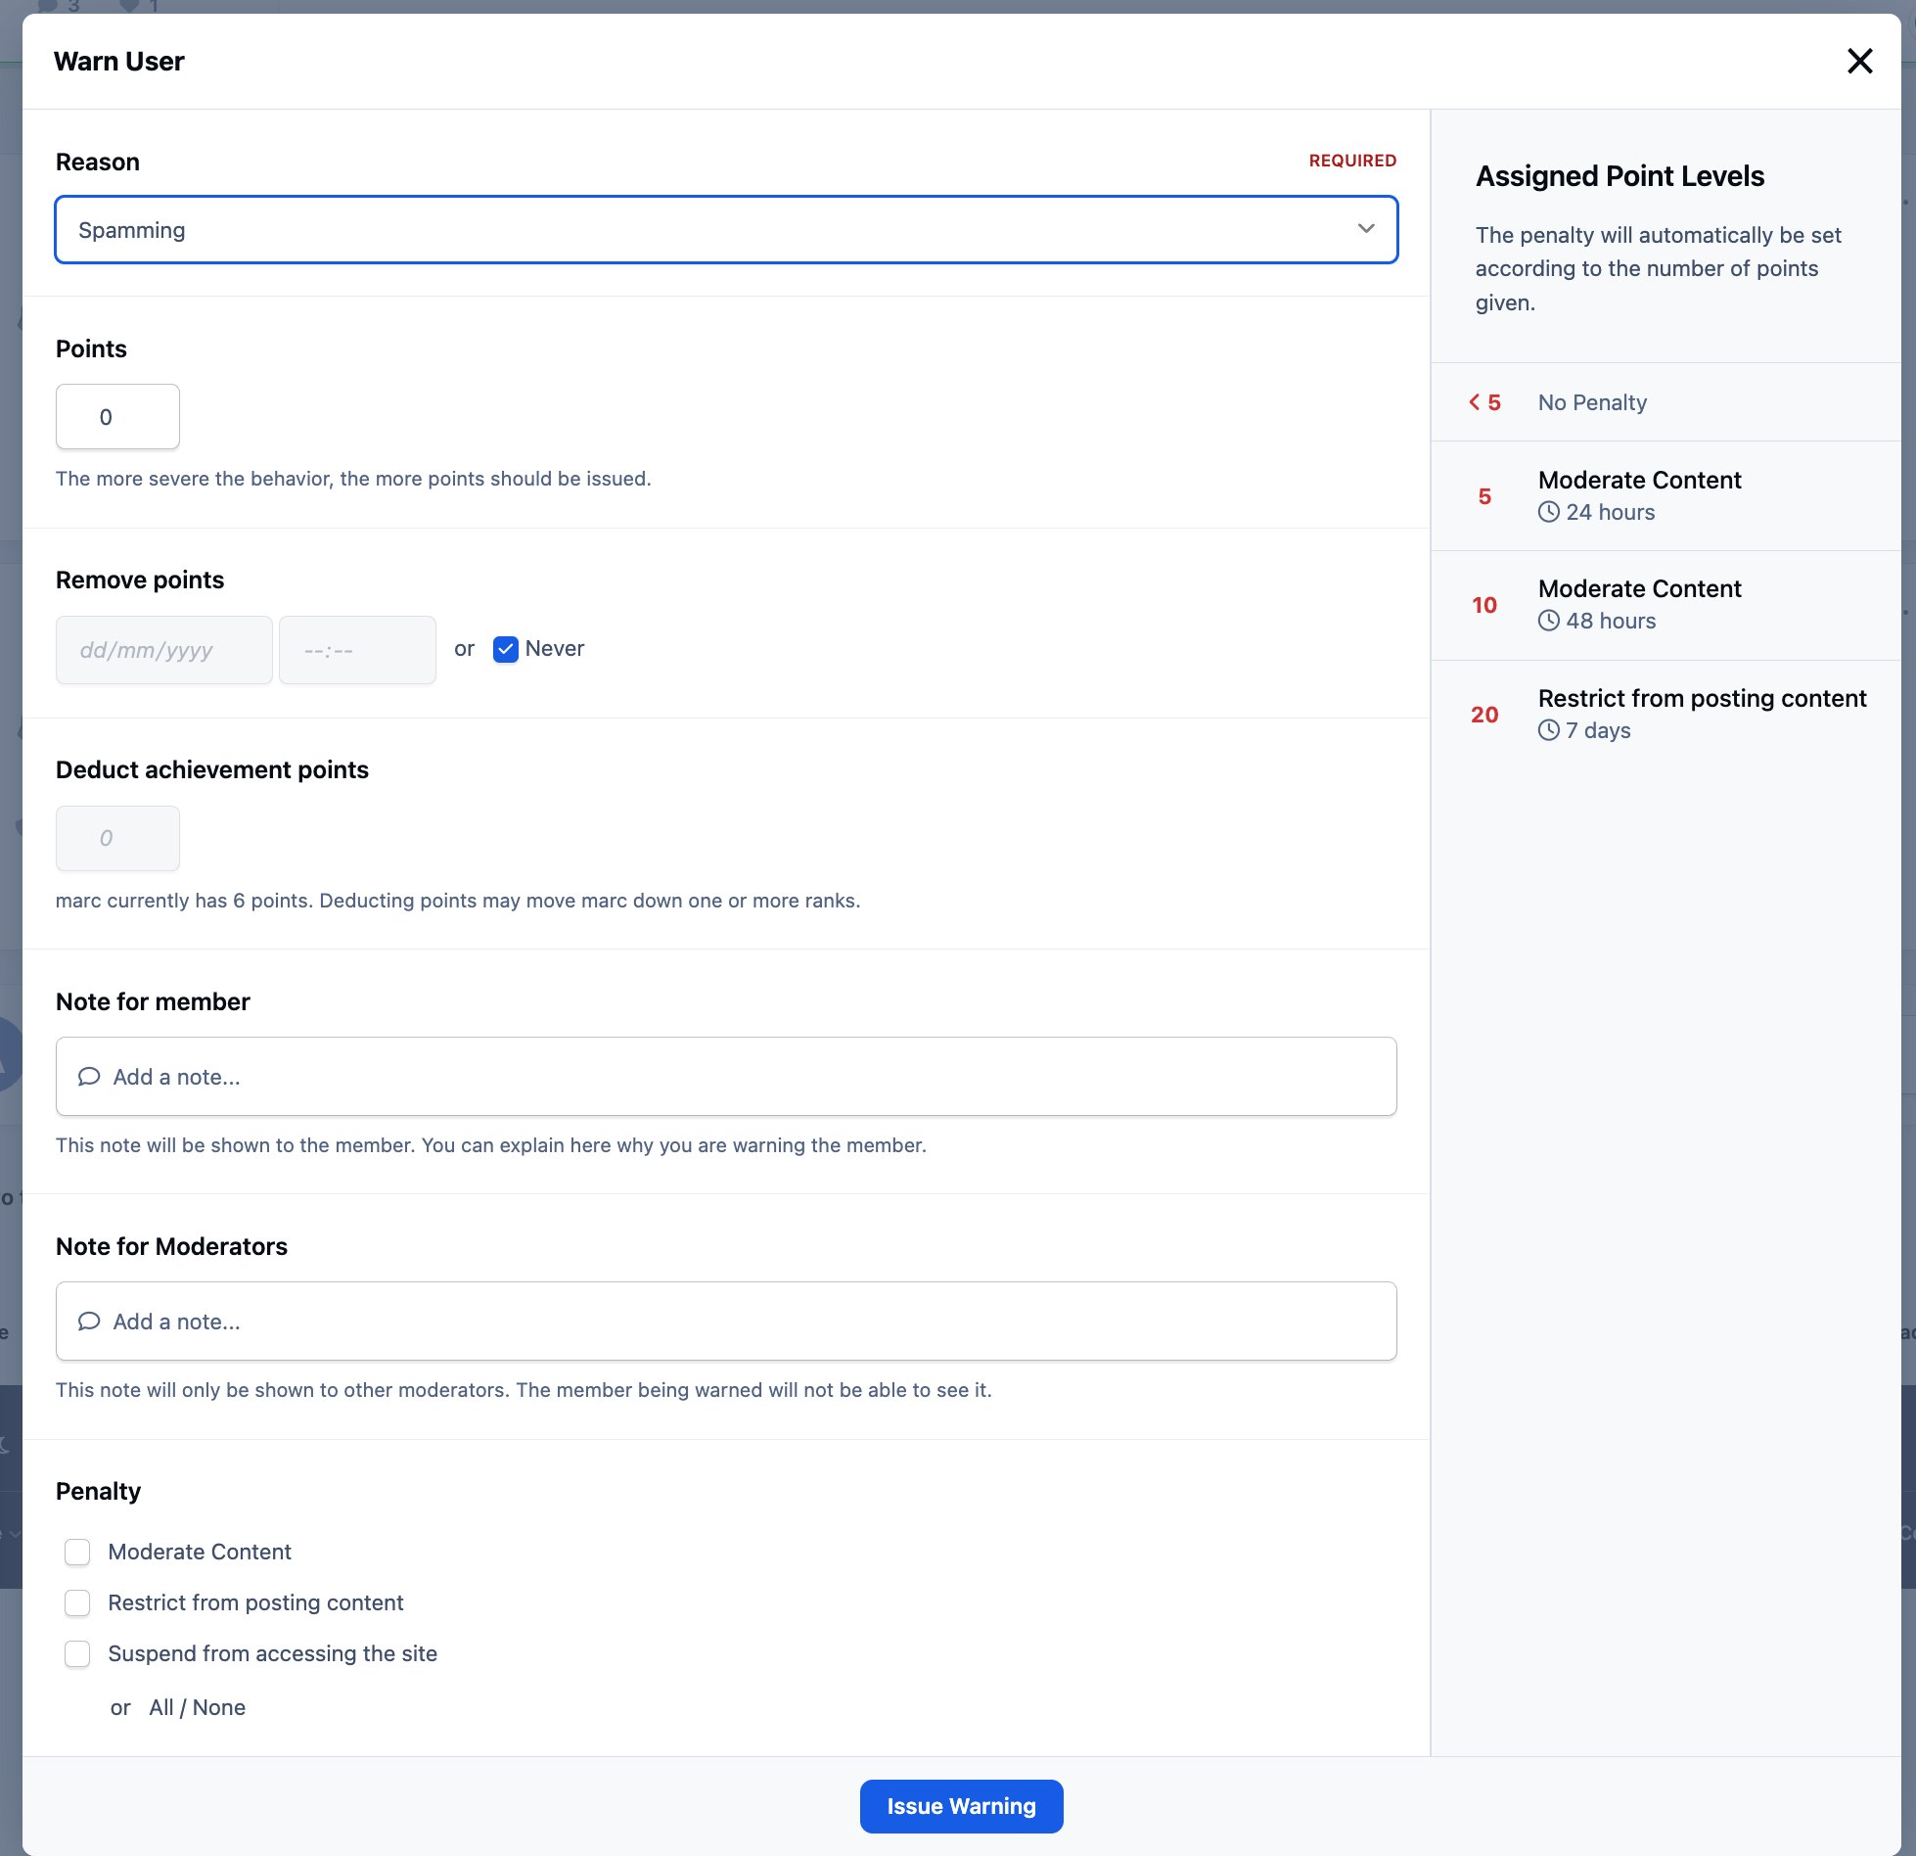Click the Deduct achievement points input
This screenshot has height=1856, width=1916.
pos(117,838)
